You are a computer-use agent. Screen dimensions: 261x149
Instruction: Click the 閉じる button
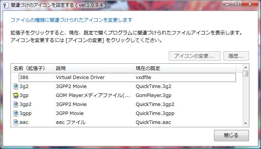click(x=231, y=136)
